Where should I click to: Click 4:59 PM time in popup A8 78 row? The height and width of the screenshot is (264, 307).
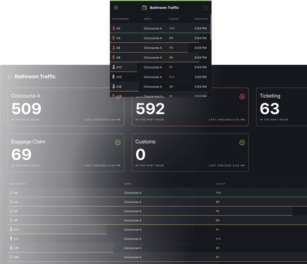(200, 48)
